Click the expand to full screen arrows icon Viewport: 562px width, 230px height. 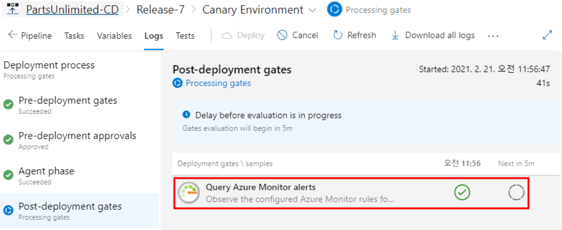(x=547, y=35)
